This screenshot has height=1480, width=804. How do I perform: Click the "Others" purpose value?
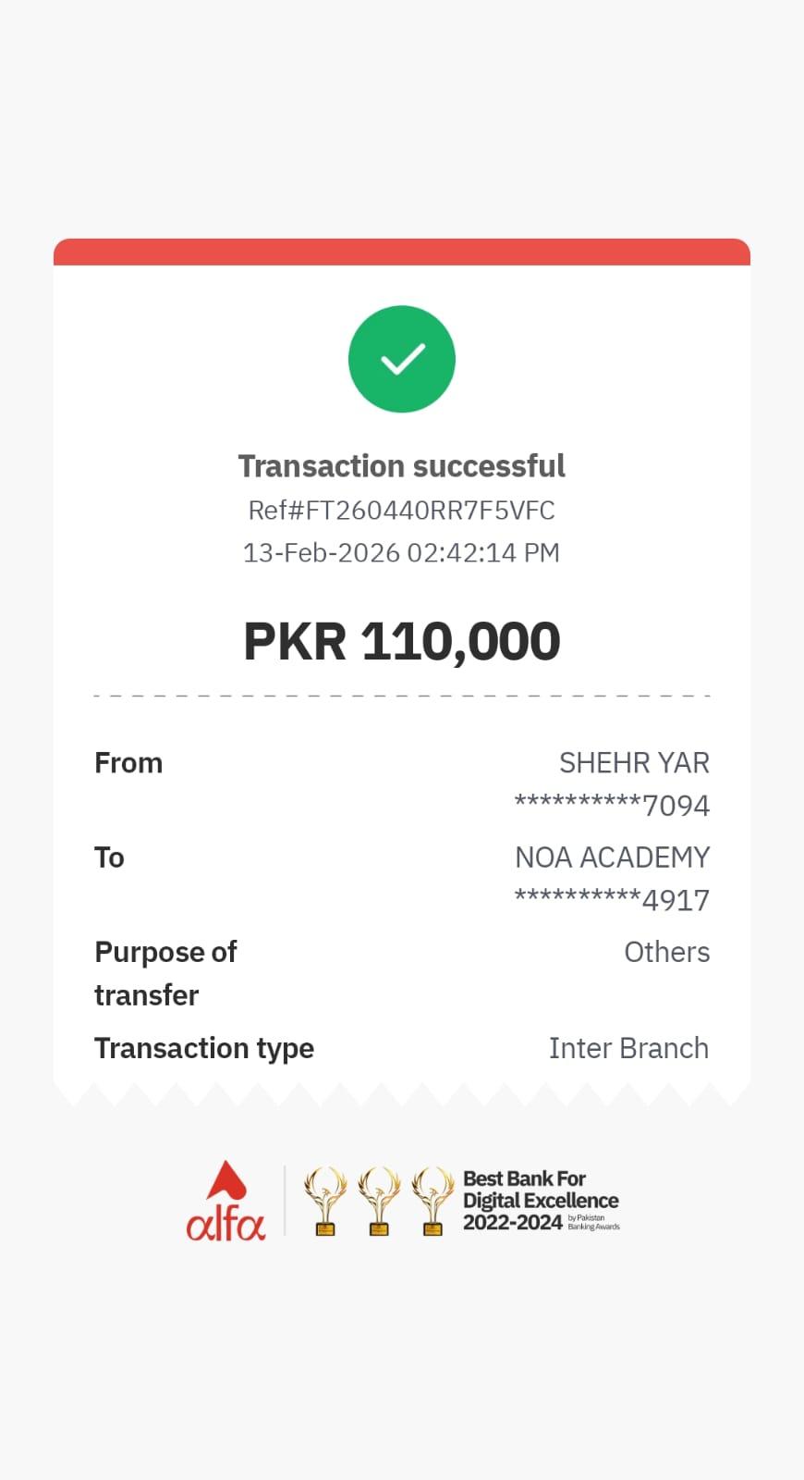point(666,952)
